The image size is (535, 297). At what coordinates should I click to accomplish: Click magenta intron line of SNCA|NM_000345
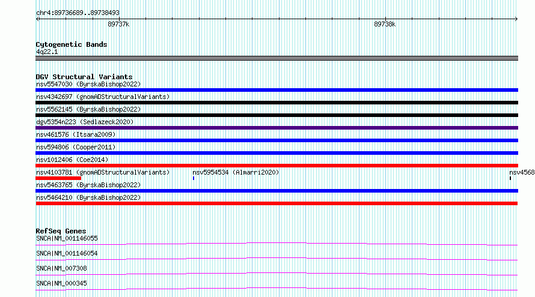coord(277,288)
